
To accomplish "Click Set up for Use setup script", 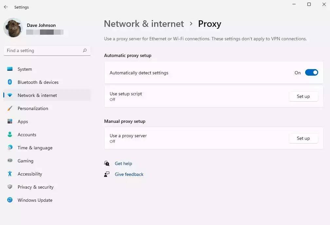I will point(303,96).
